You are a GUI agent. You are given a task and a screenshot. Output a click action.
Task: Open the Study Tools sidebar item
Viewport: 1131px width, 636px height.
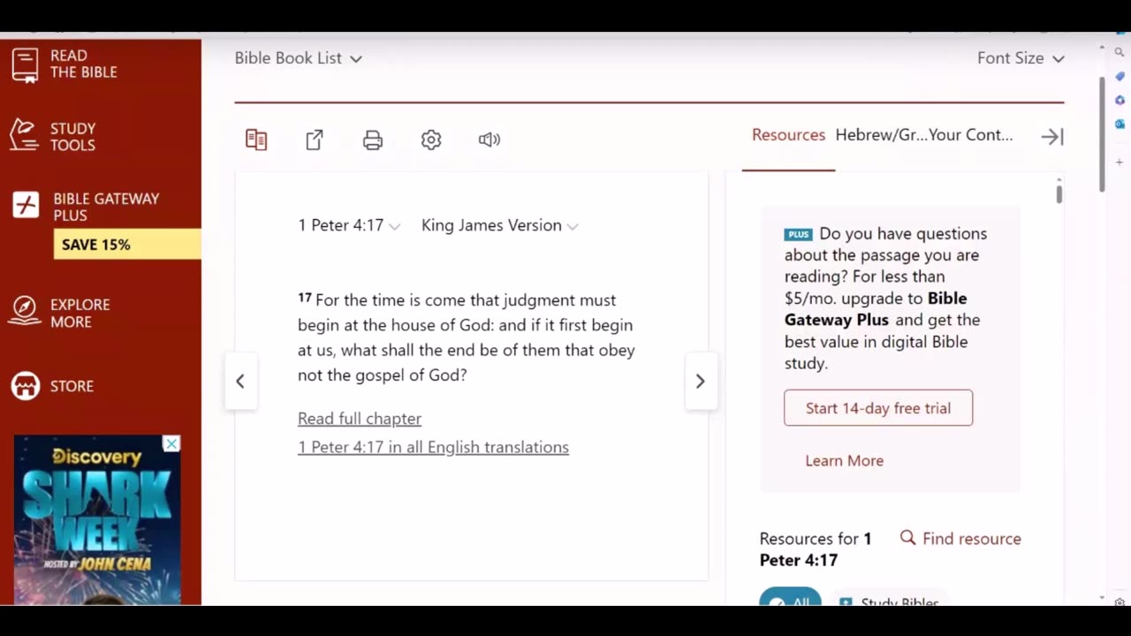tap(53, 136)
